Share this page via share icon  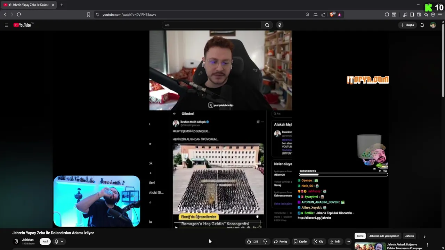tap(323, 15)
